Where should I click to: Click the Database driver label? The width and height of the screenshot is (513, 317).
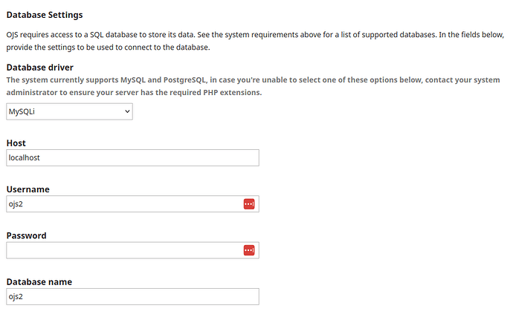coord(39,68)
